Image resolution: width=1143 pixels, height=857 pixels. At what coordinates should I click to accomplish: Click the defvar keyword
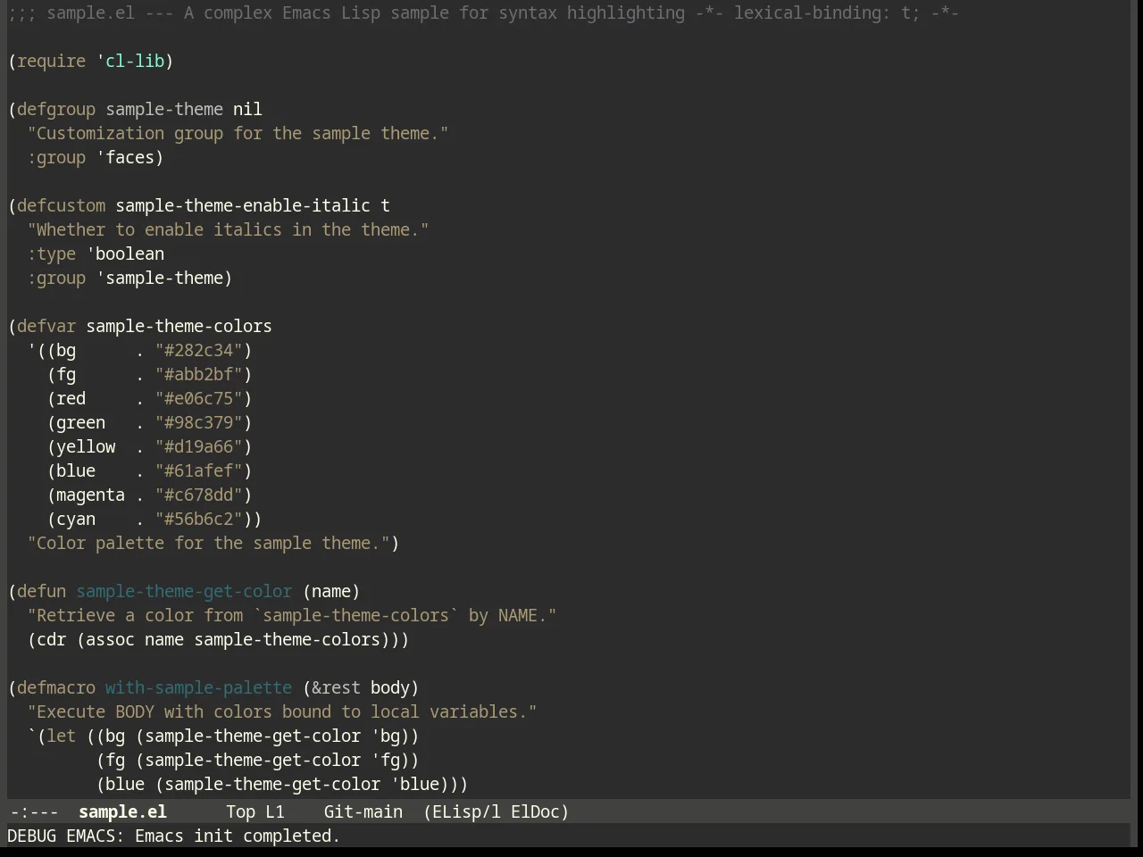(x=46, y=326)
